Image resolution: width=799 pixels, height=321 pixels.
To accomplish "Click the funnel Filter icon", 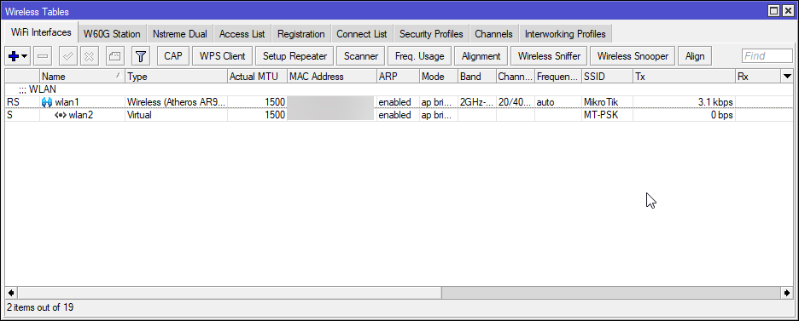I will pos(141,56).
